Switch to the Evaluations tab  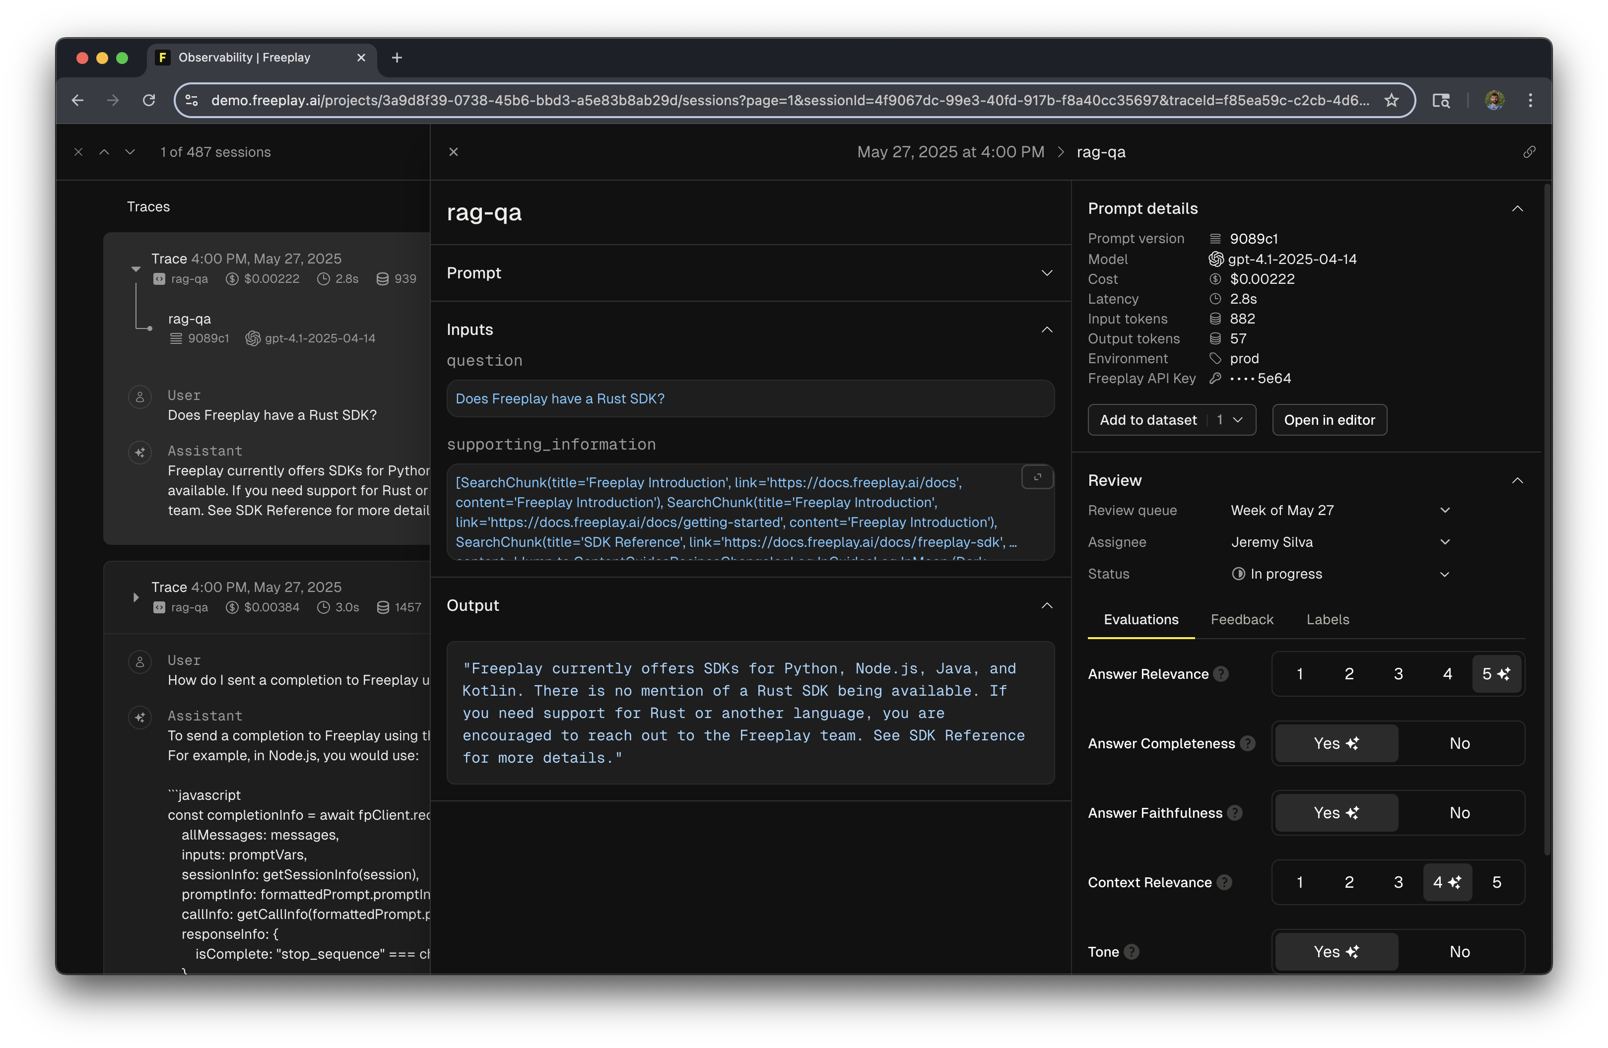[1140, 620]
